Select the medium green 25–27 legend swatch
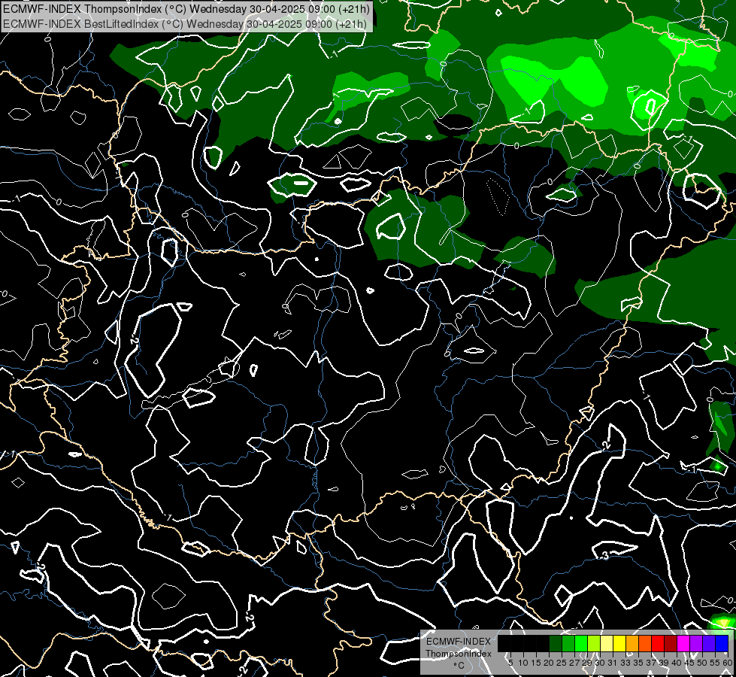 click(568, 643)
